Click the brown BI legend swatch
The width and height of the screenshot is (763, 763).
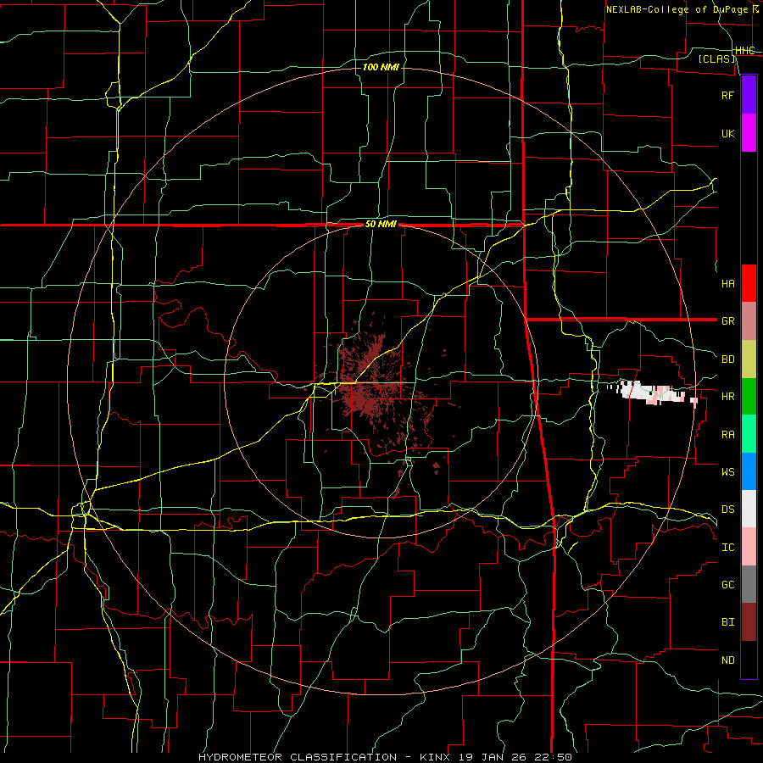749,622
